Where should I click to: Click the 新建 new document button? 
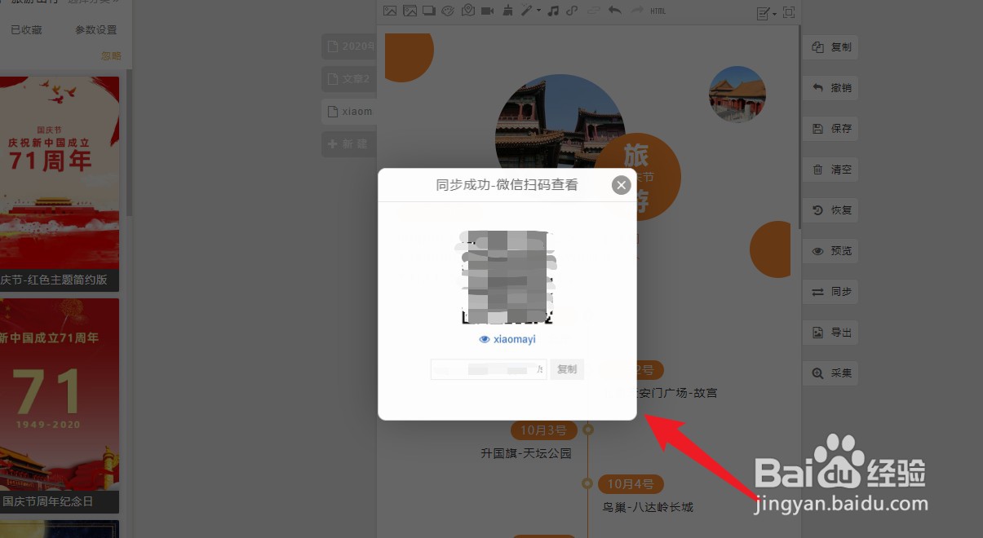[349, 144]
